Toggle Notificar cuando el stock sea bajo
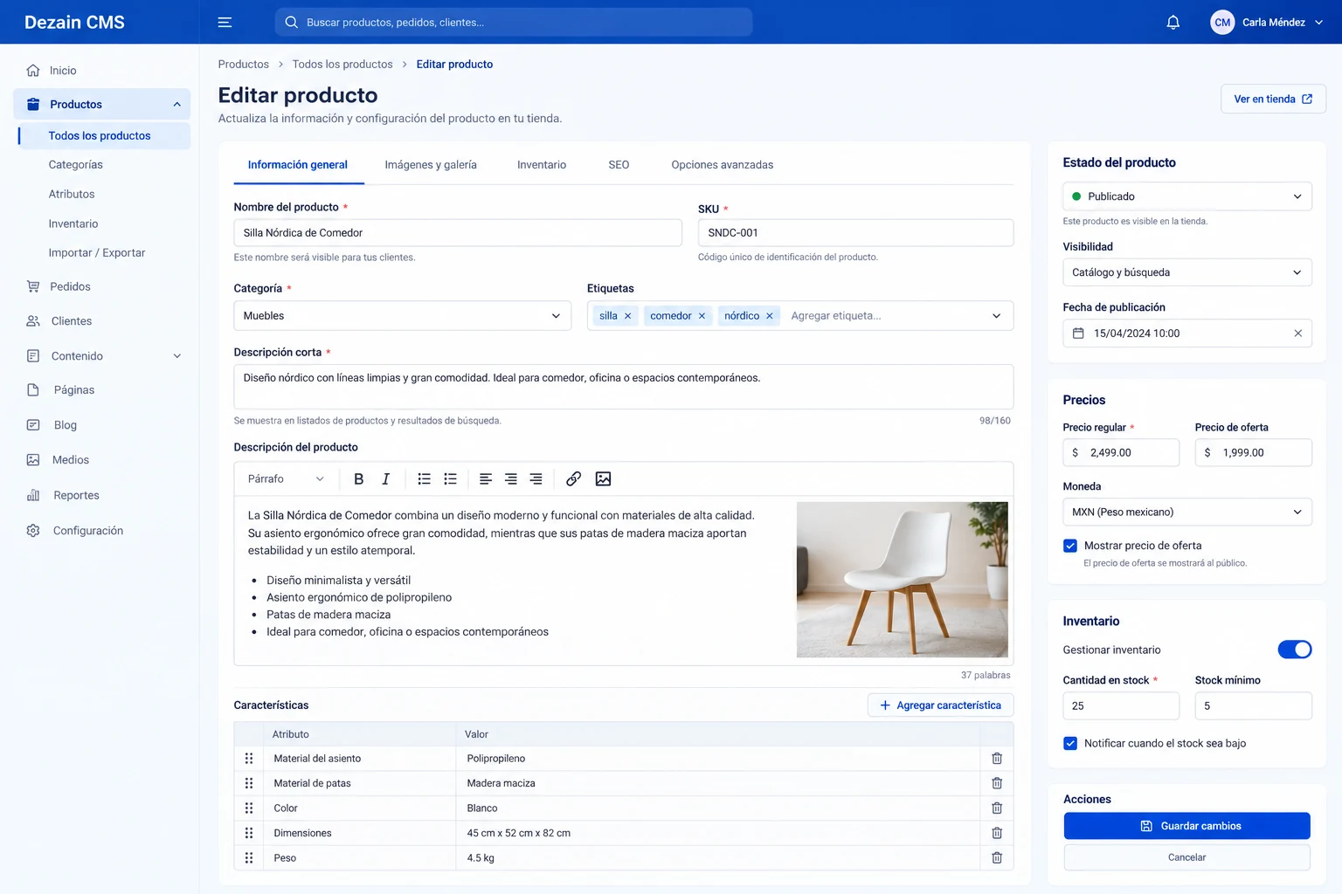Viewport: 1342px width, 894px height. 1070,743
